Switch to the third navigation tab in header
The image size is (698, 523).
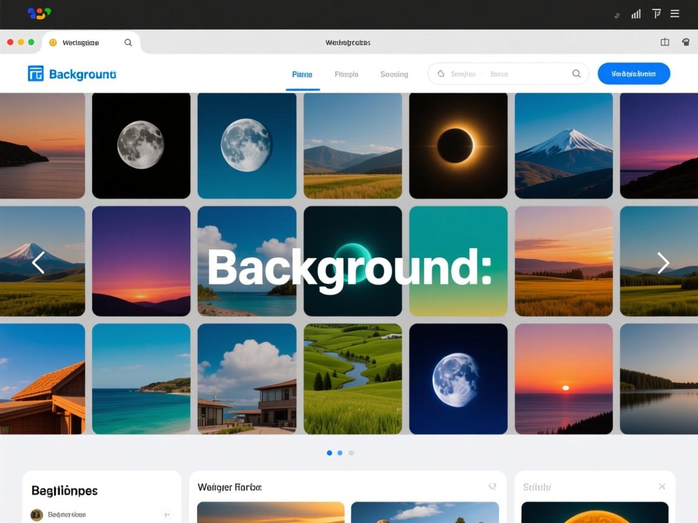[x=394, y=74]
